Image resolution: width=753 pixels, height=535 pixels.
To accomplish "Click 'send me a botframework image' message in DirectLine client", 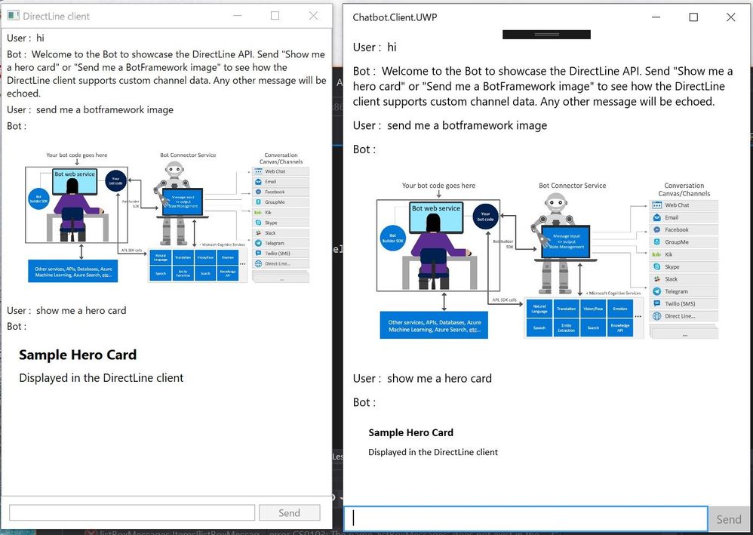I will (105, 109).
